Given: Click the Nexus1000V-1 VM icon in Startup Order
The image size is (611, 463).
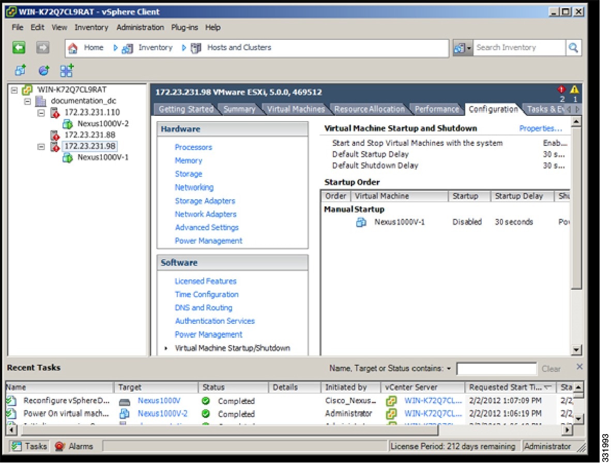Looking at the screenshot, I should point(361,222).
